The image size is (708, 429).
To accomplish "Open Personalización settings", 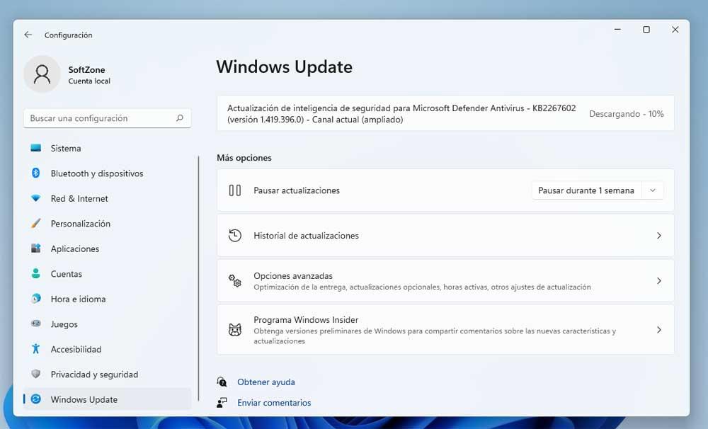I will (x=108, y=224).
